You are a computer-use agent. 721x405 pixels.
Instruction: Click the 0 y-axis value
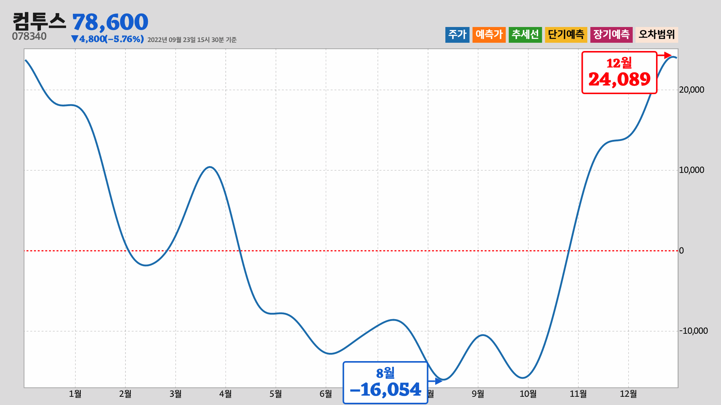tap(682, 250)
